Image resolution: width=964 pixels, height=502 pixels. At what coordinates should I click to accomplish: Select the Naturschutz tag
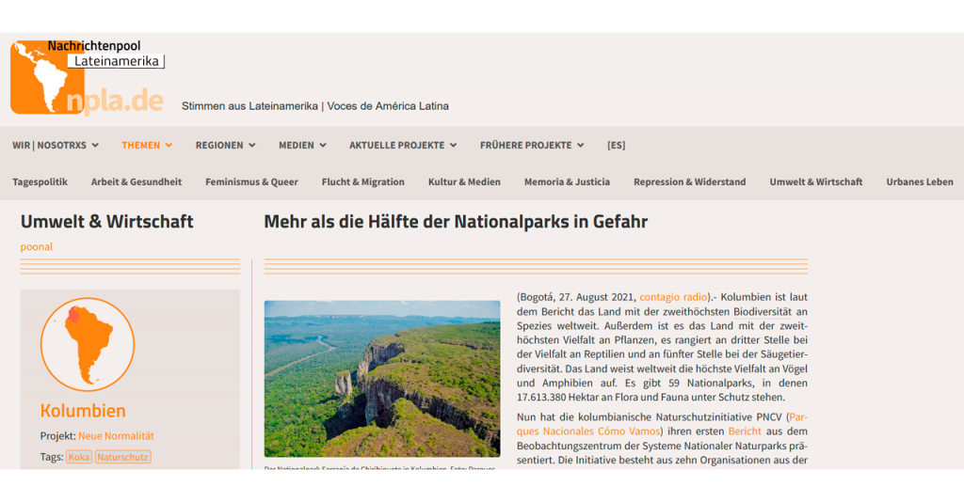click(122, 457)
